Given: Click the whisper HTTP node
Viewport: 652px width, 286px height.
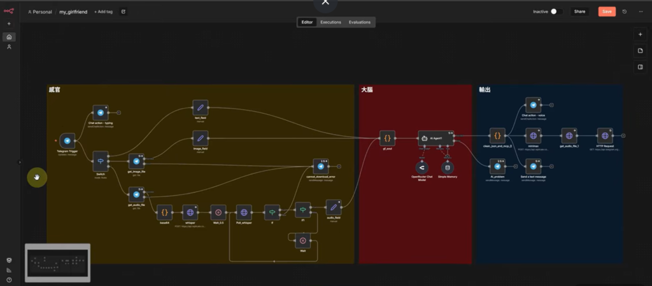Looking at the screenshot, I should pos(190,212).
